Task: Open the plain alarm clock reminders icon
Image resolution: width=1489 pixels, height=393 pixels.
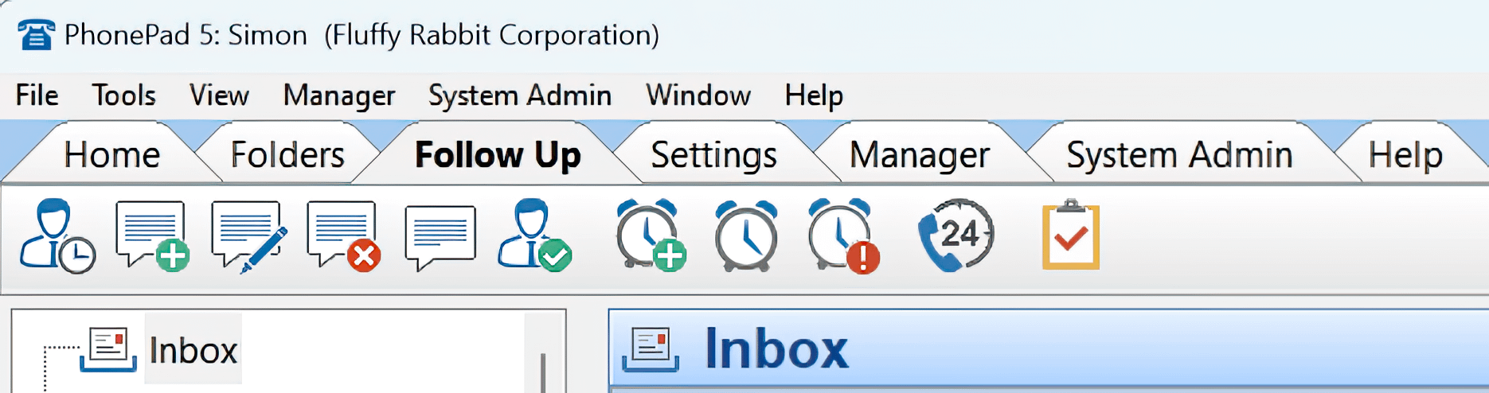Action: (x=746, y=235)
